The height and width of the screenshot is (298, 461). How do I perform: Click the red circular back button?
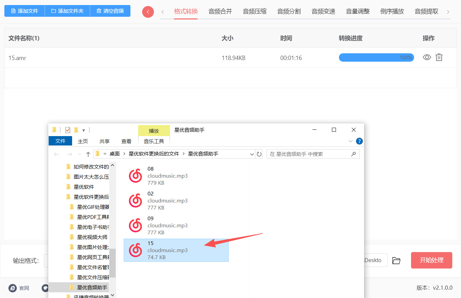pyautogui.click(x=148, y=12)
